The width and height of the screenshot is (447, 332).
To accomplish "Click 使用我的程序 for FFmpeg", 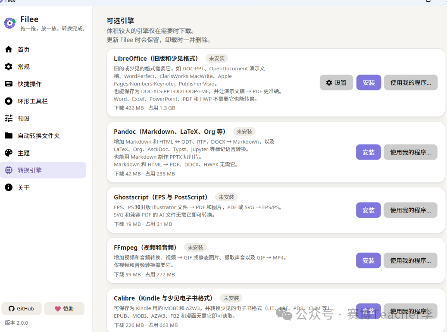I will pyautogui.click(x=410, y=261).
